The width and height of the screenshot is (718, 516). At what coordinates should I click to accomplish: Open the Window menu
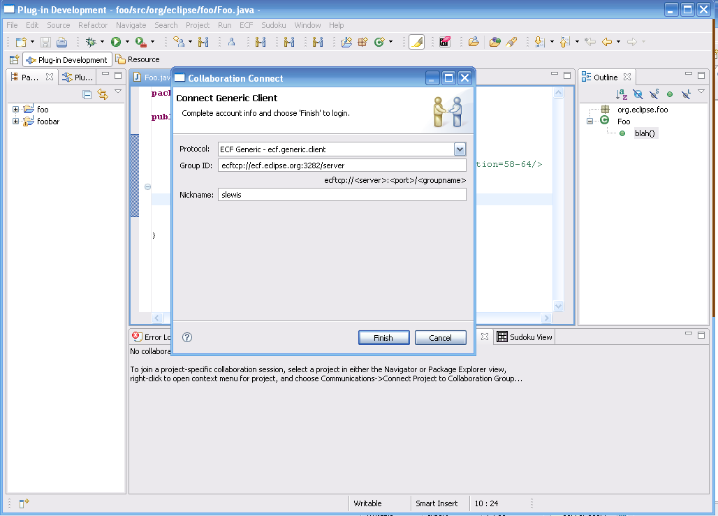coord(307,25)
